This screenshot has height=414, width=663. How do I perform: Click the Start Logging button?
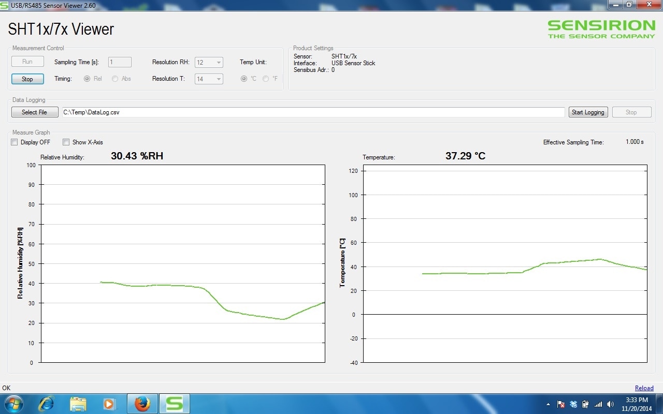point(588,112)
